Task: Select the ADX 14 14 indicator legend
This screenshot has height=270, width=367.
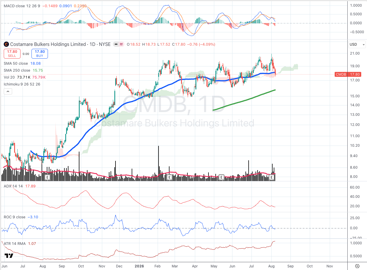Action: coord(13,186)
